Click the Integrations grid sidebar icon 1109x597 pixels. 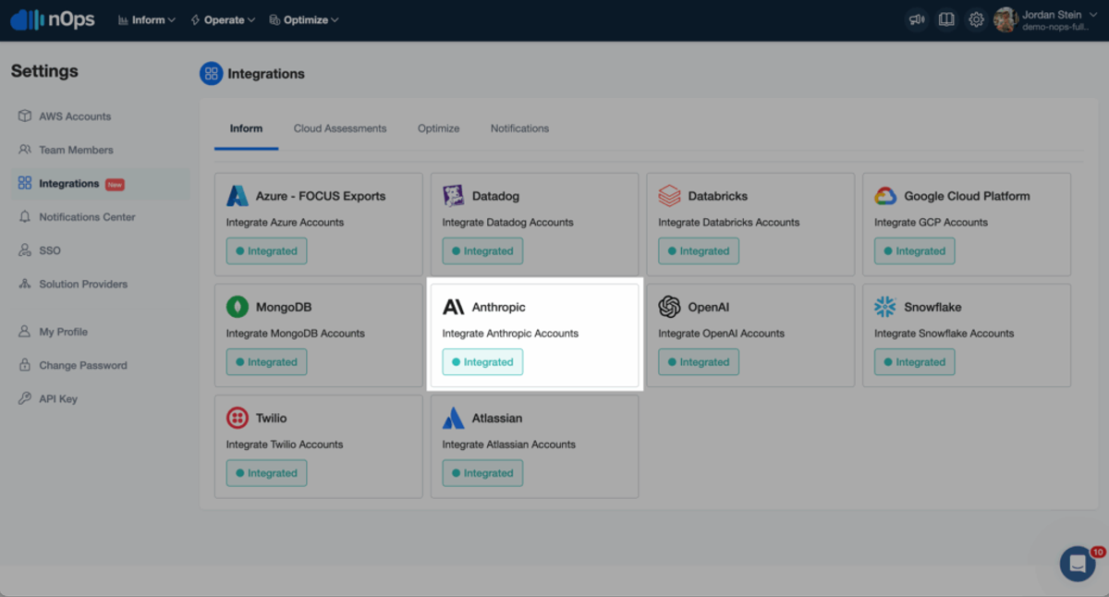click(x=25, y=184)
